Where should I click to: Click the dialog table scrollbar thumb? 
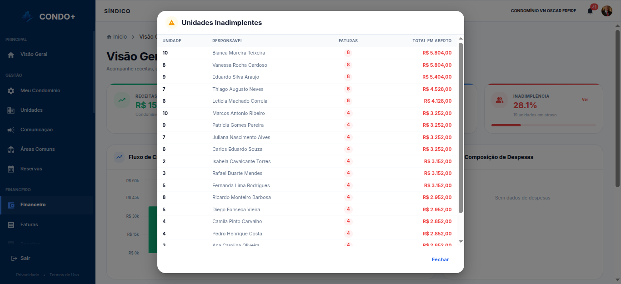[x=461, y=128]
